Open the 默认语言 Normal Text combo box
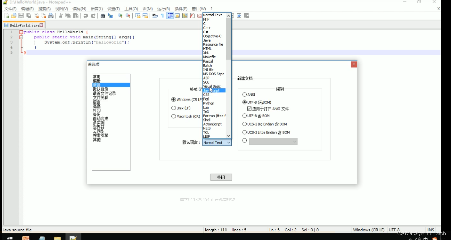Viewport: 451px width, 240px height. coord(217,143)
